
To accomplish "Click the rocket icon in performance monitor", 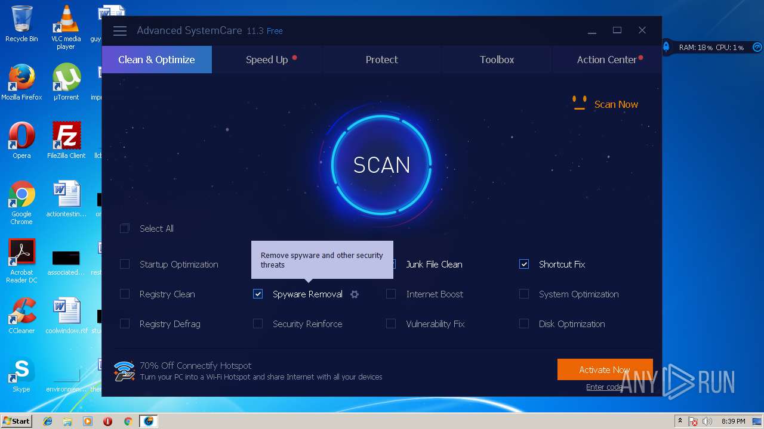I will pos(666,46).
